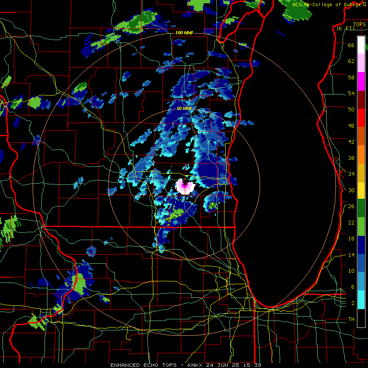Image resolution: width=368 pixels, height=368 pixels.
Task: Click the '66' value on the tops scale
Action: tap(351, 45)
